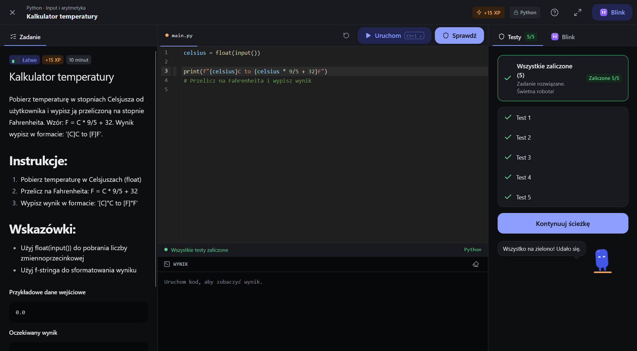Image resolution: width=637 pixels, height=351 pixels.
Task: Click the Zaliczone 5/5 badge
Action: pos(603,78)
